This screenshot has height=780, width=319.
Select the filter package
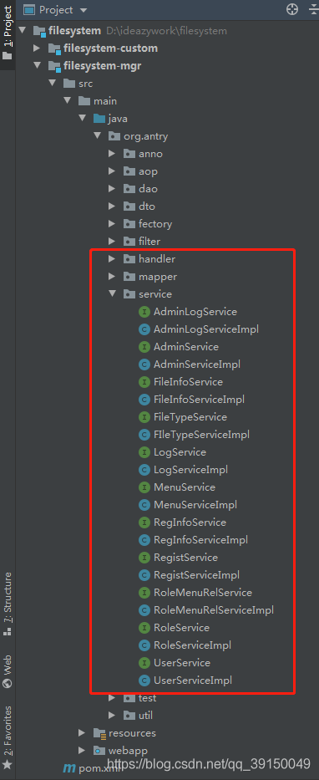(x=149, y=242)
